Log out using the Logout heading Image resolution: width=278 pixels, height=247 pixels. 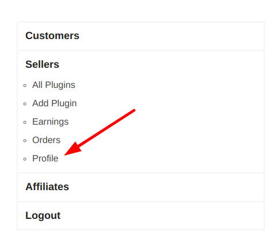coord(43,215)
